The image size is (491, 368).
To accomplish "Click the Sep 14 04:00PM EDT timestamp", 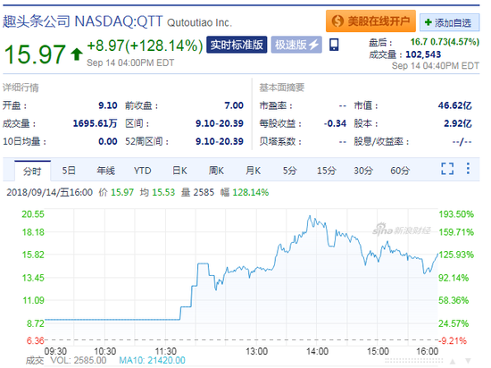I will pyautogui.click(x=130, y=63).
